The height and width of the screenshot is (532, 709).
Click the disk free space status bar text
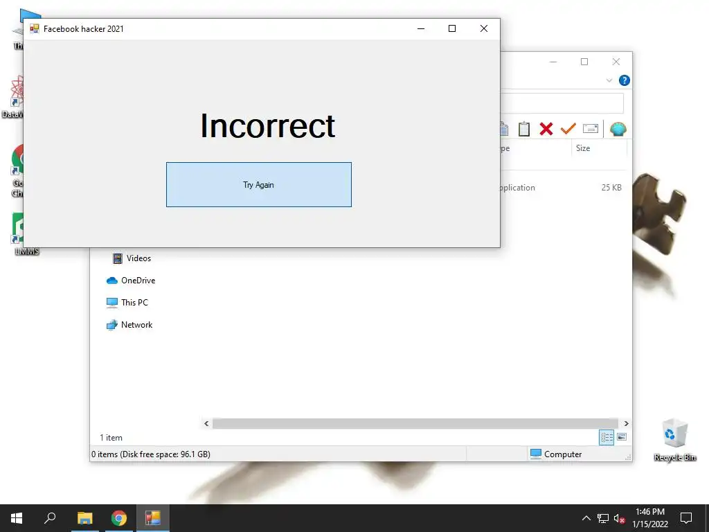point(150,454)
